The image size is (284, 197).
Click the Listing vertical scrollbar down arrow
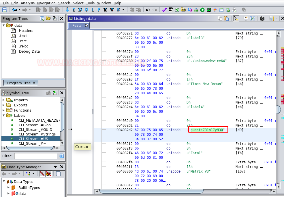click(x=279, y=187)
